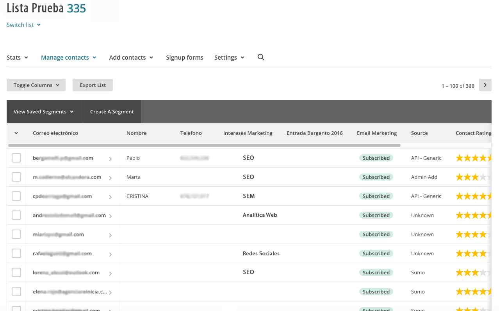Expand Paolo's contact row chevron

110,159
